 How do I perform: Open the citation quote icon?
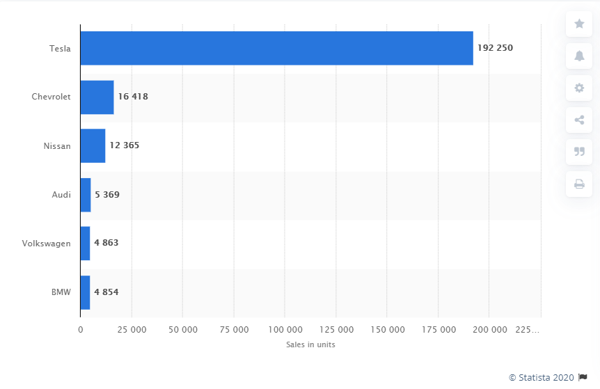tap(579, 152)
